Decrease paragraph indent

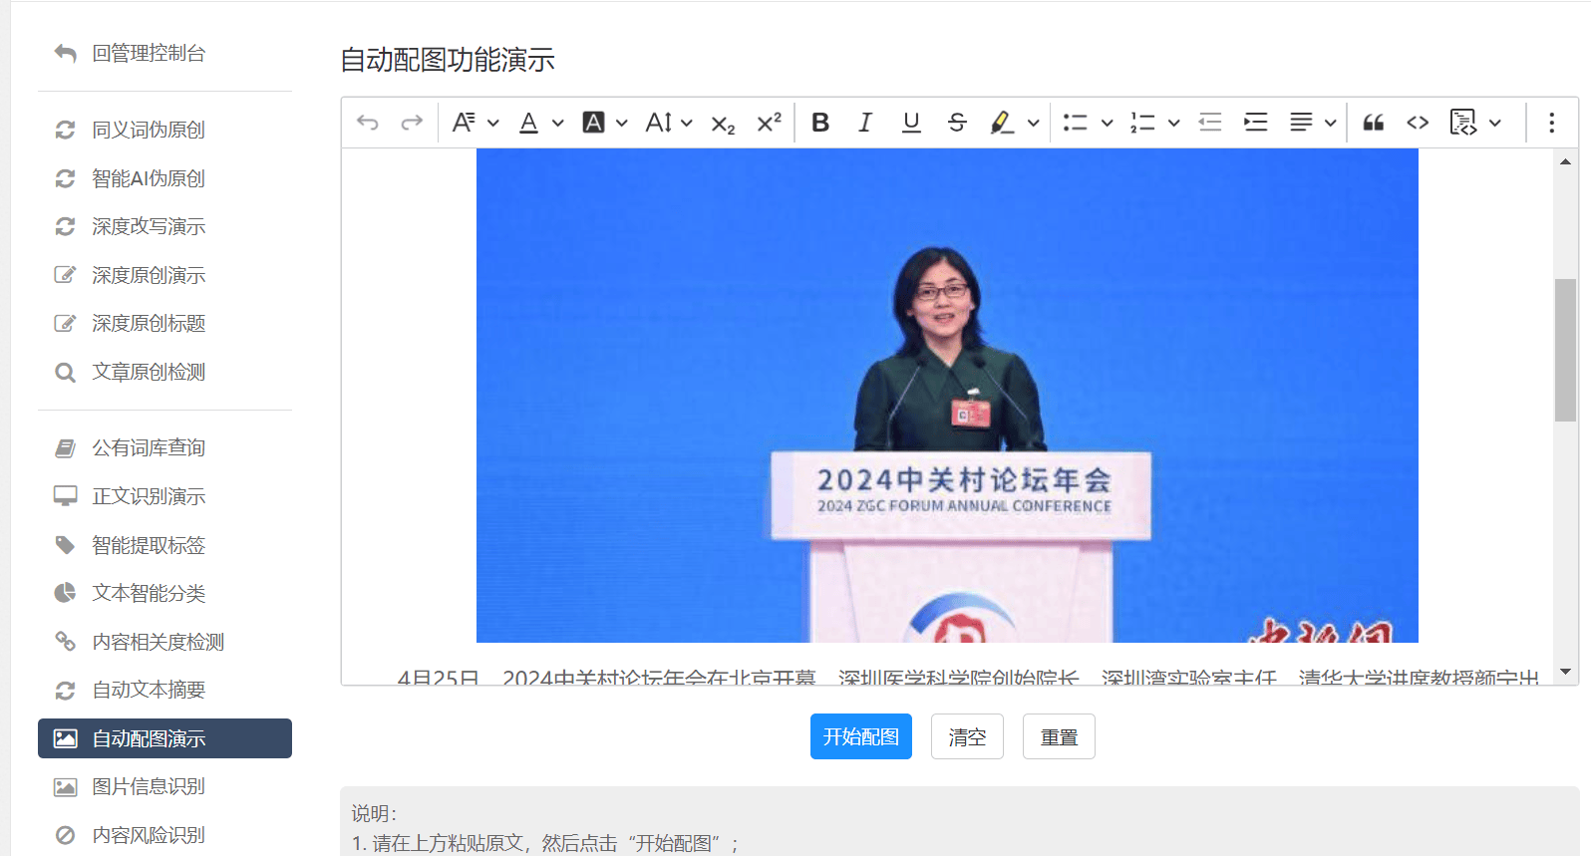pyautogui.click(x=1210, y=123)
